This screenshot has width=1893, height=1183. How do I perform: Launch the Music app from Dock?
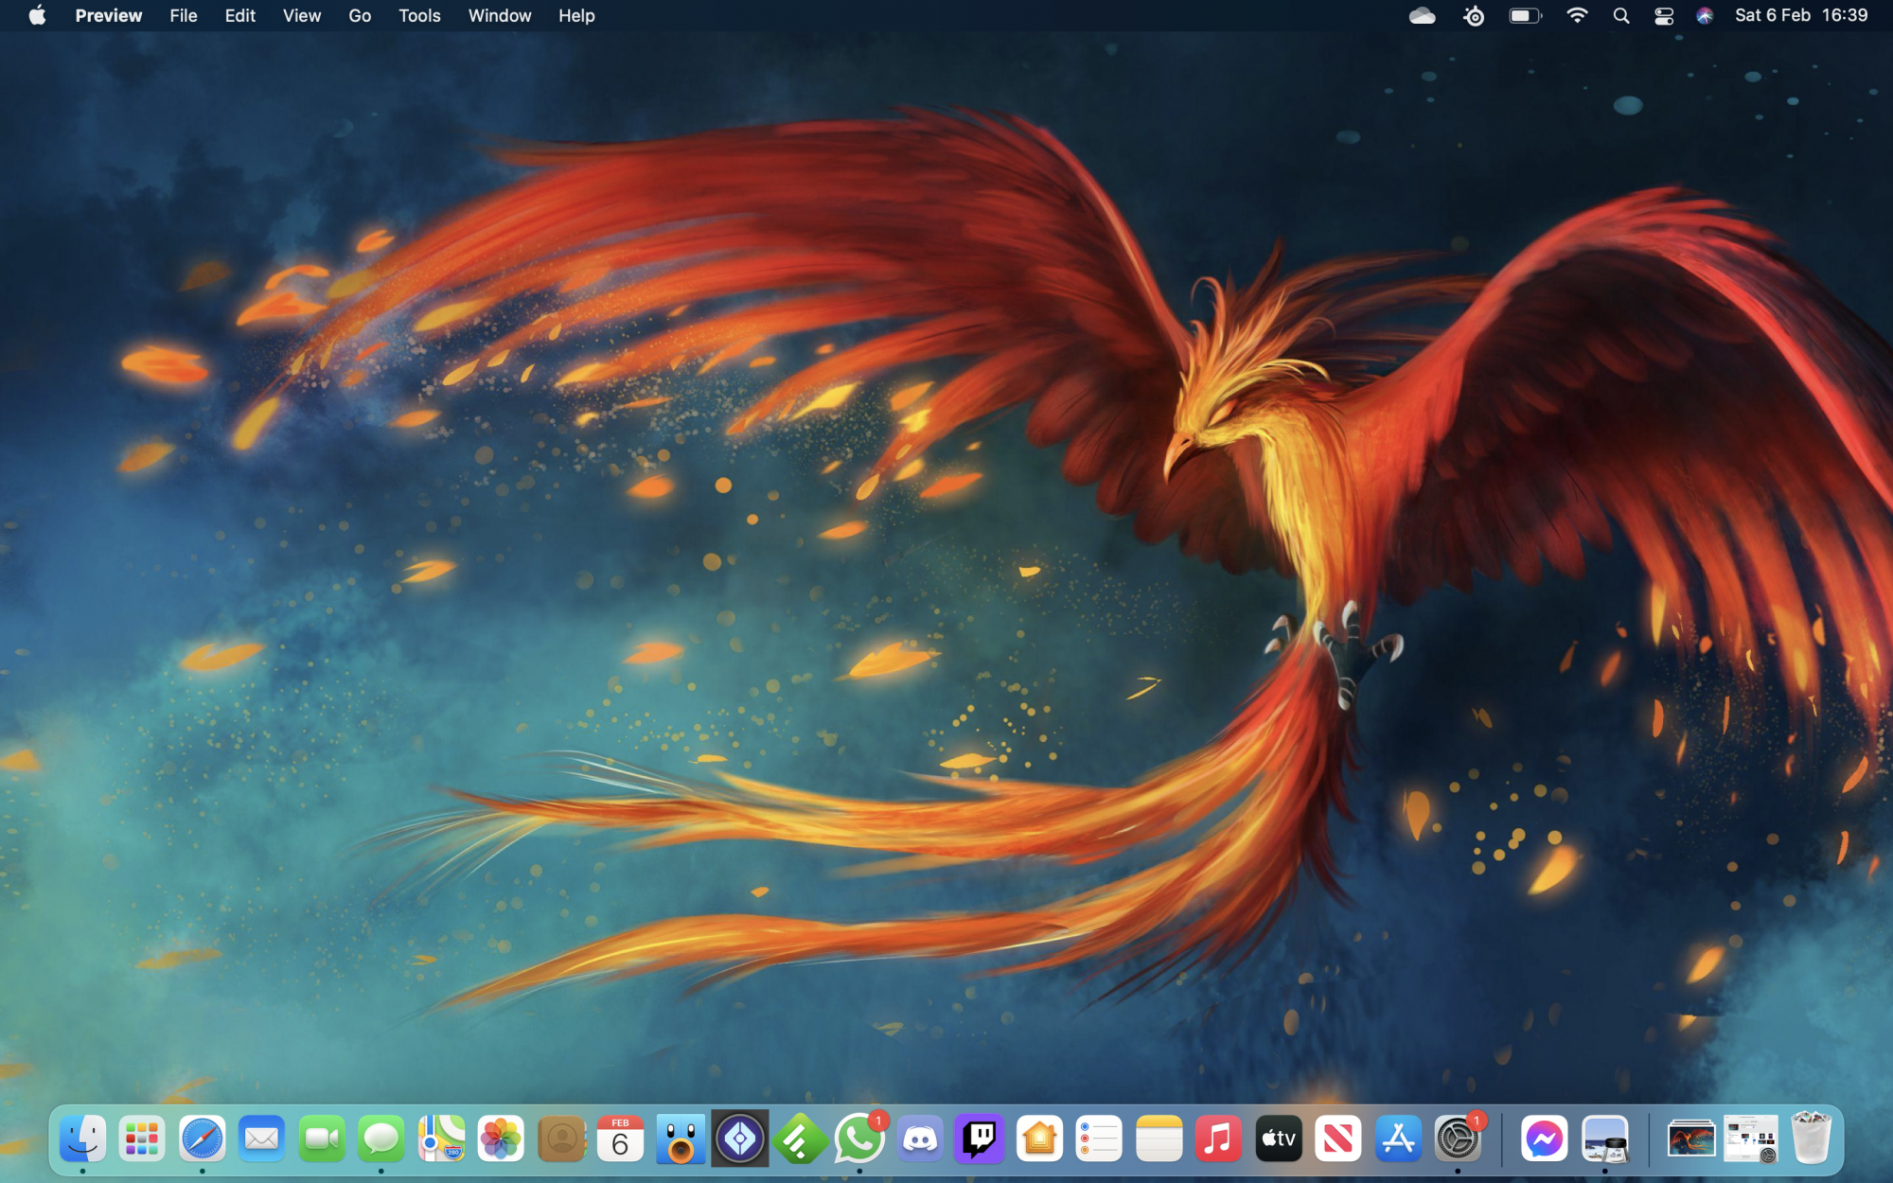coord(1218,1139)
